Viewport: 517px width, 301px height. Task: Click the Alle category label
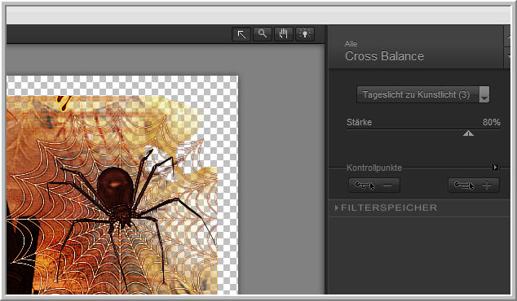click(x=351, y=44)
